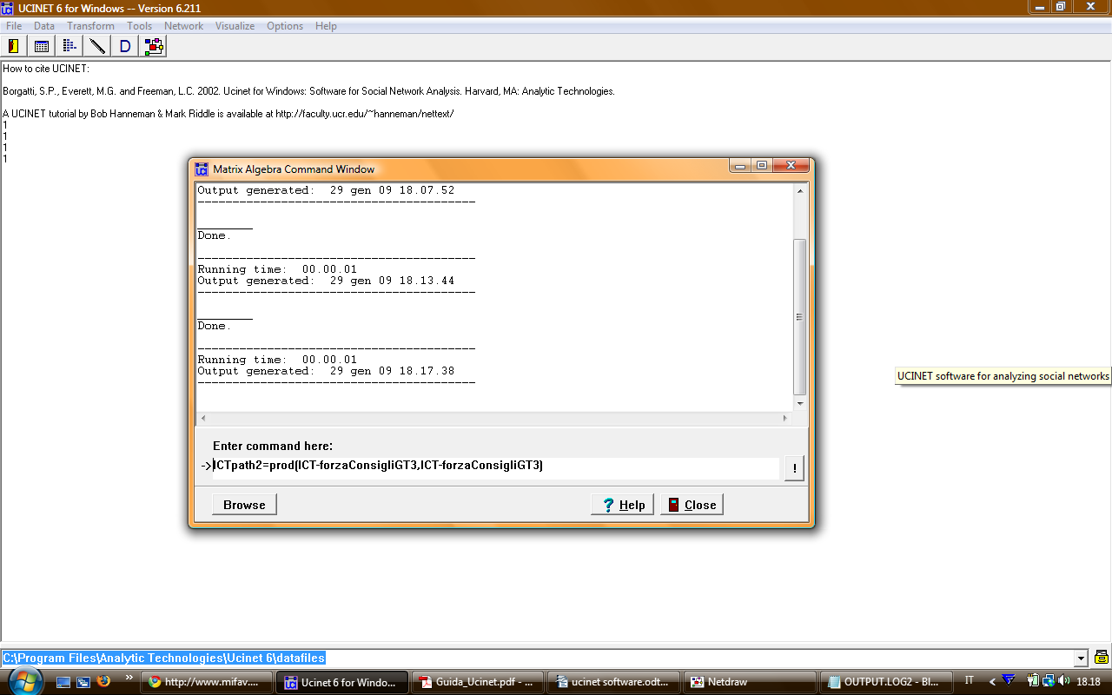Click the Windows Start orb

[25, 682]
